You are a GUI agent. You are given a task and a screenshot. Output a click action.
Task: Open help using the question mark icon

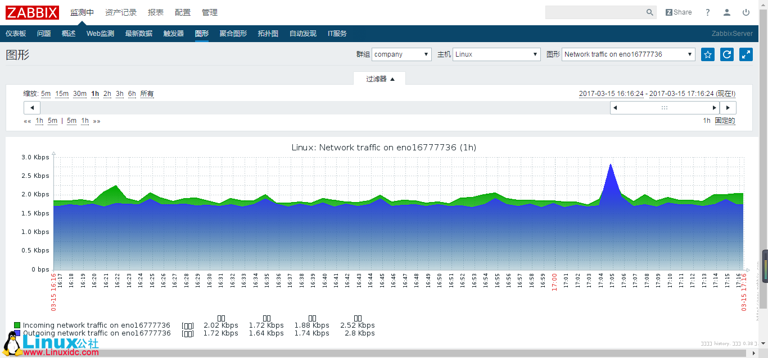(x=707, y=12)
